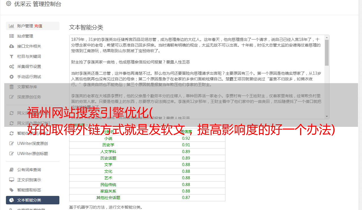Screen dimensions: 362x210
Task: Click the 0.87 confidence value
Action: (186, 198)
